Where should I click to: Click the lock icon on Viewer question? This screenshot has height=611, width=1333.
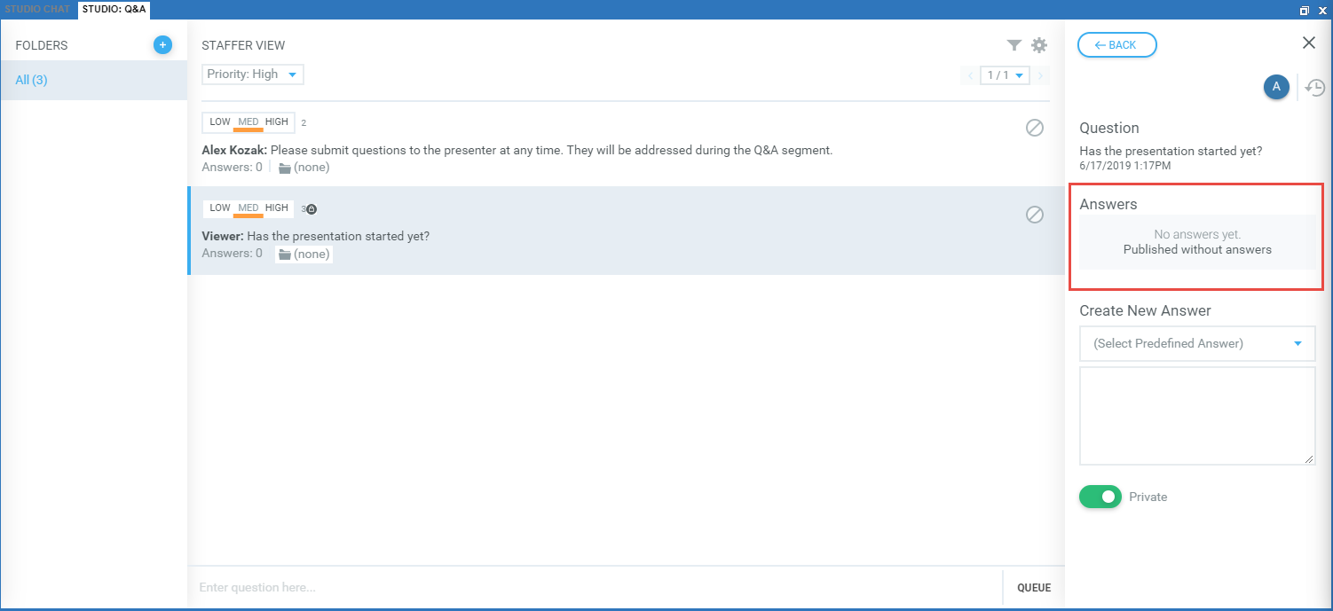coord(312,209)
